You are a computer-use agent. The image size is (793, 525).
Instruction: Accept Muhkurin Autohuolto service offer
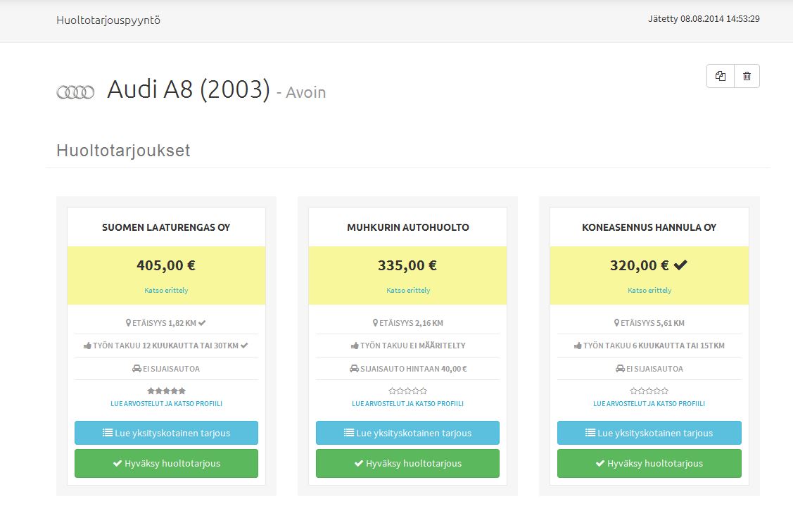(407, 463)
